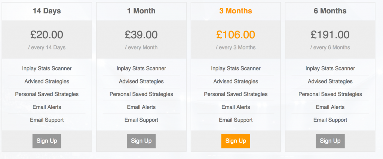Click Email Alerts in 6 Months plan
Screen dimensions: 383x159
(330, 107)
